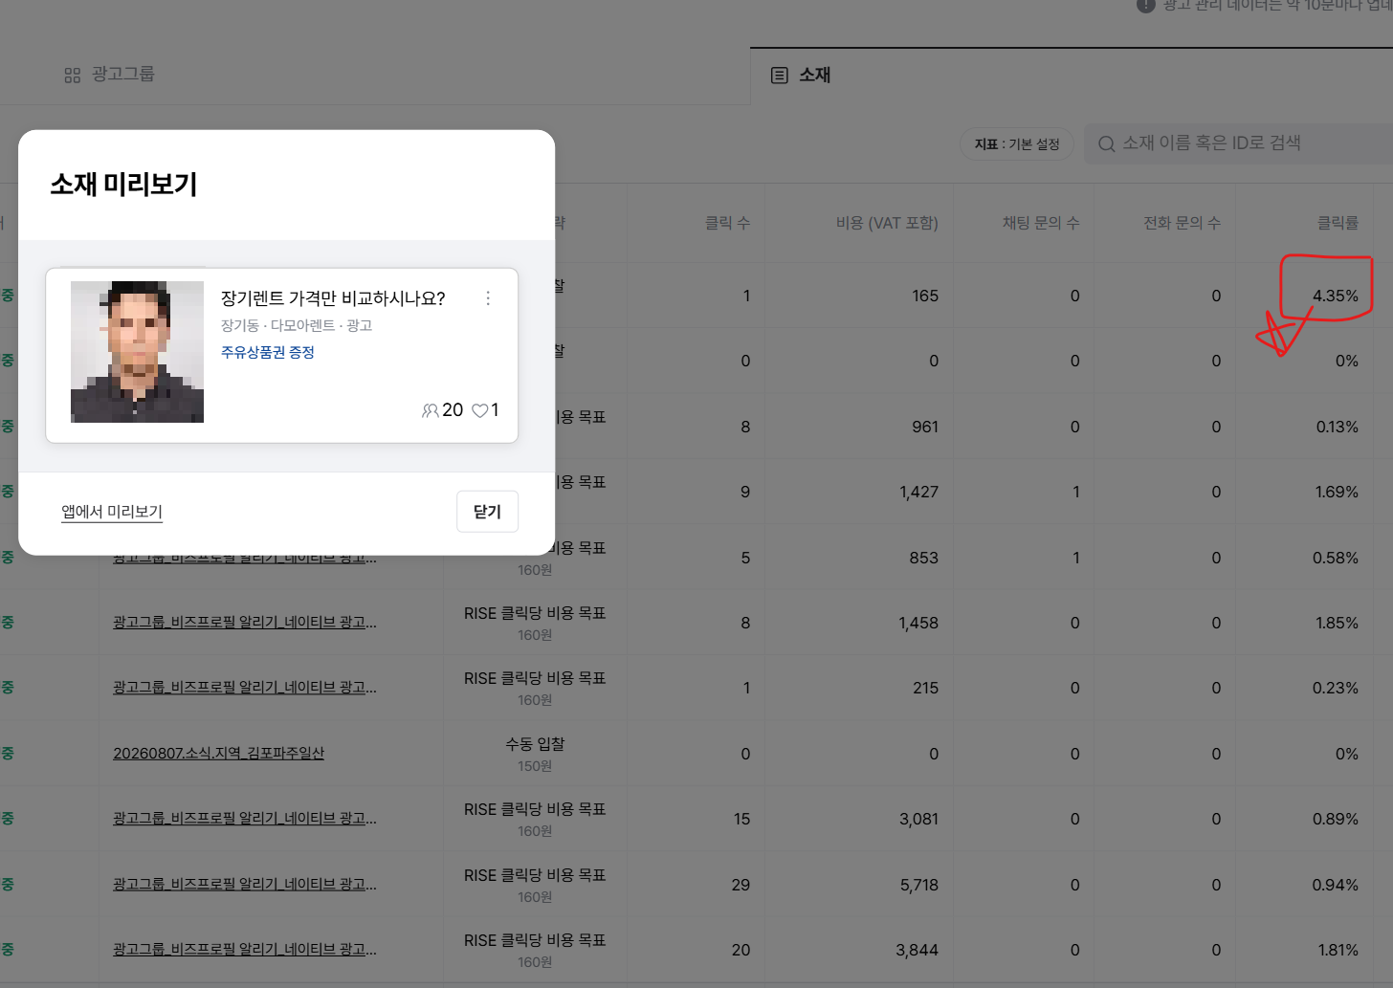
Task: Sort by 클릭 수 column header
Action: (727, 223)
